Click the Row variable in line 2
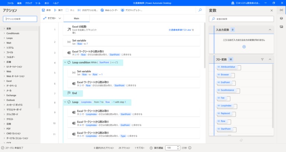This screenshot has width=286, height=152. [x=80, y=44]
